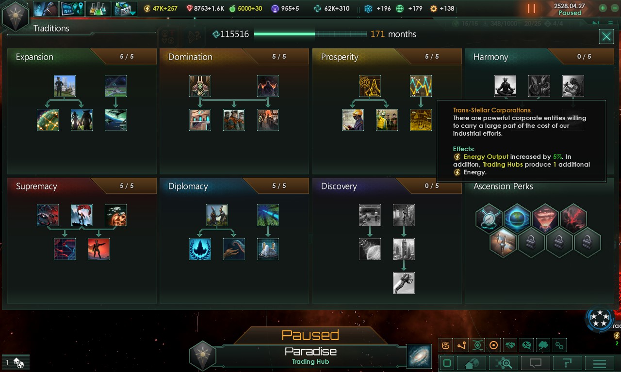
Task: Expand the fleet group 1 tab
Action: point(15,362)
